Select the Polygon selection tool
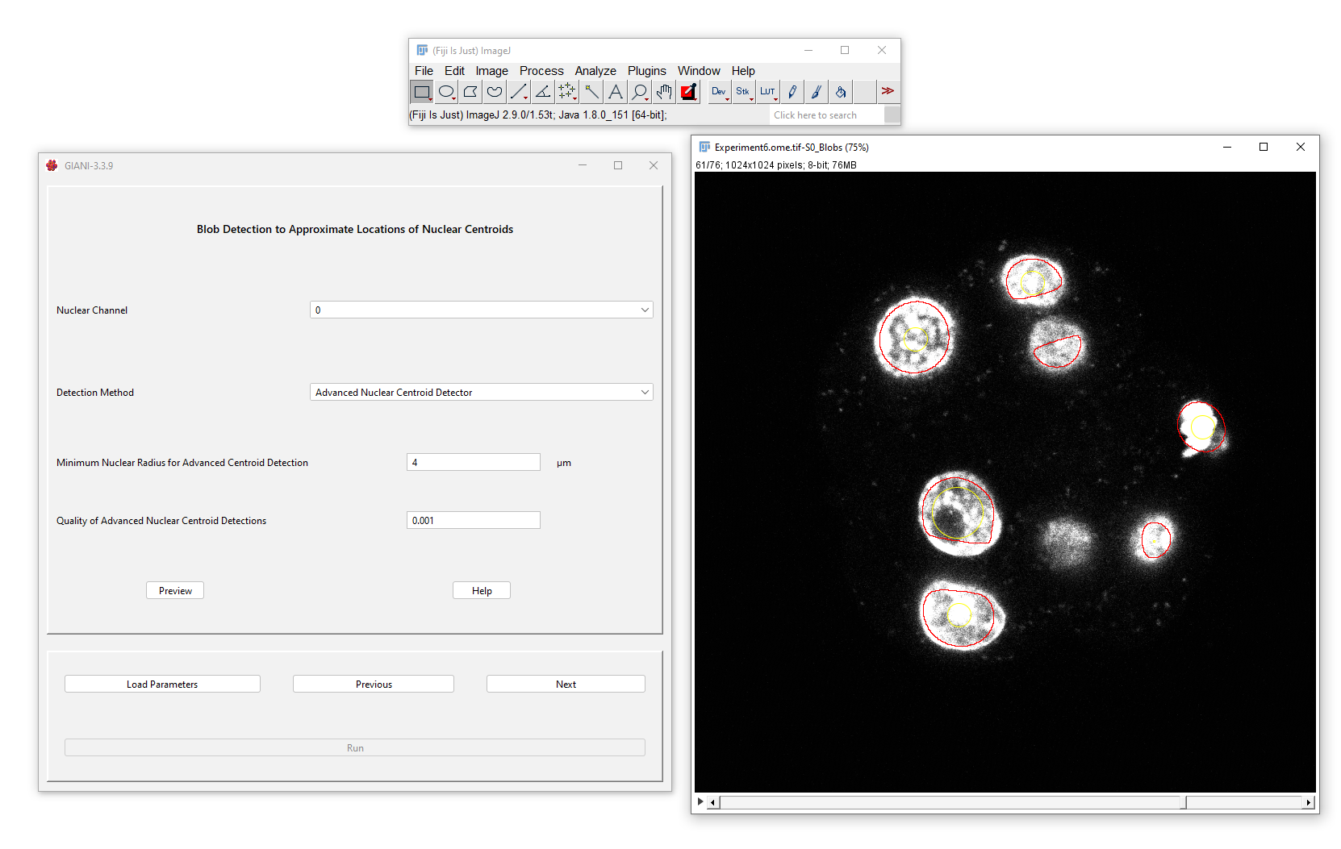This screenshot has width=1341, height=849. (x=470, y=92)
